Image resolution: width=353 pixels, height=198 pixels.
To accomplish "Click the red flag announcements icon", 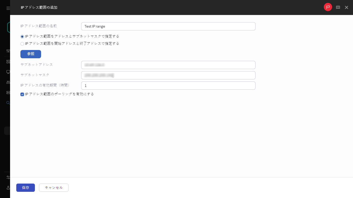I will coord(328,7).
